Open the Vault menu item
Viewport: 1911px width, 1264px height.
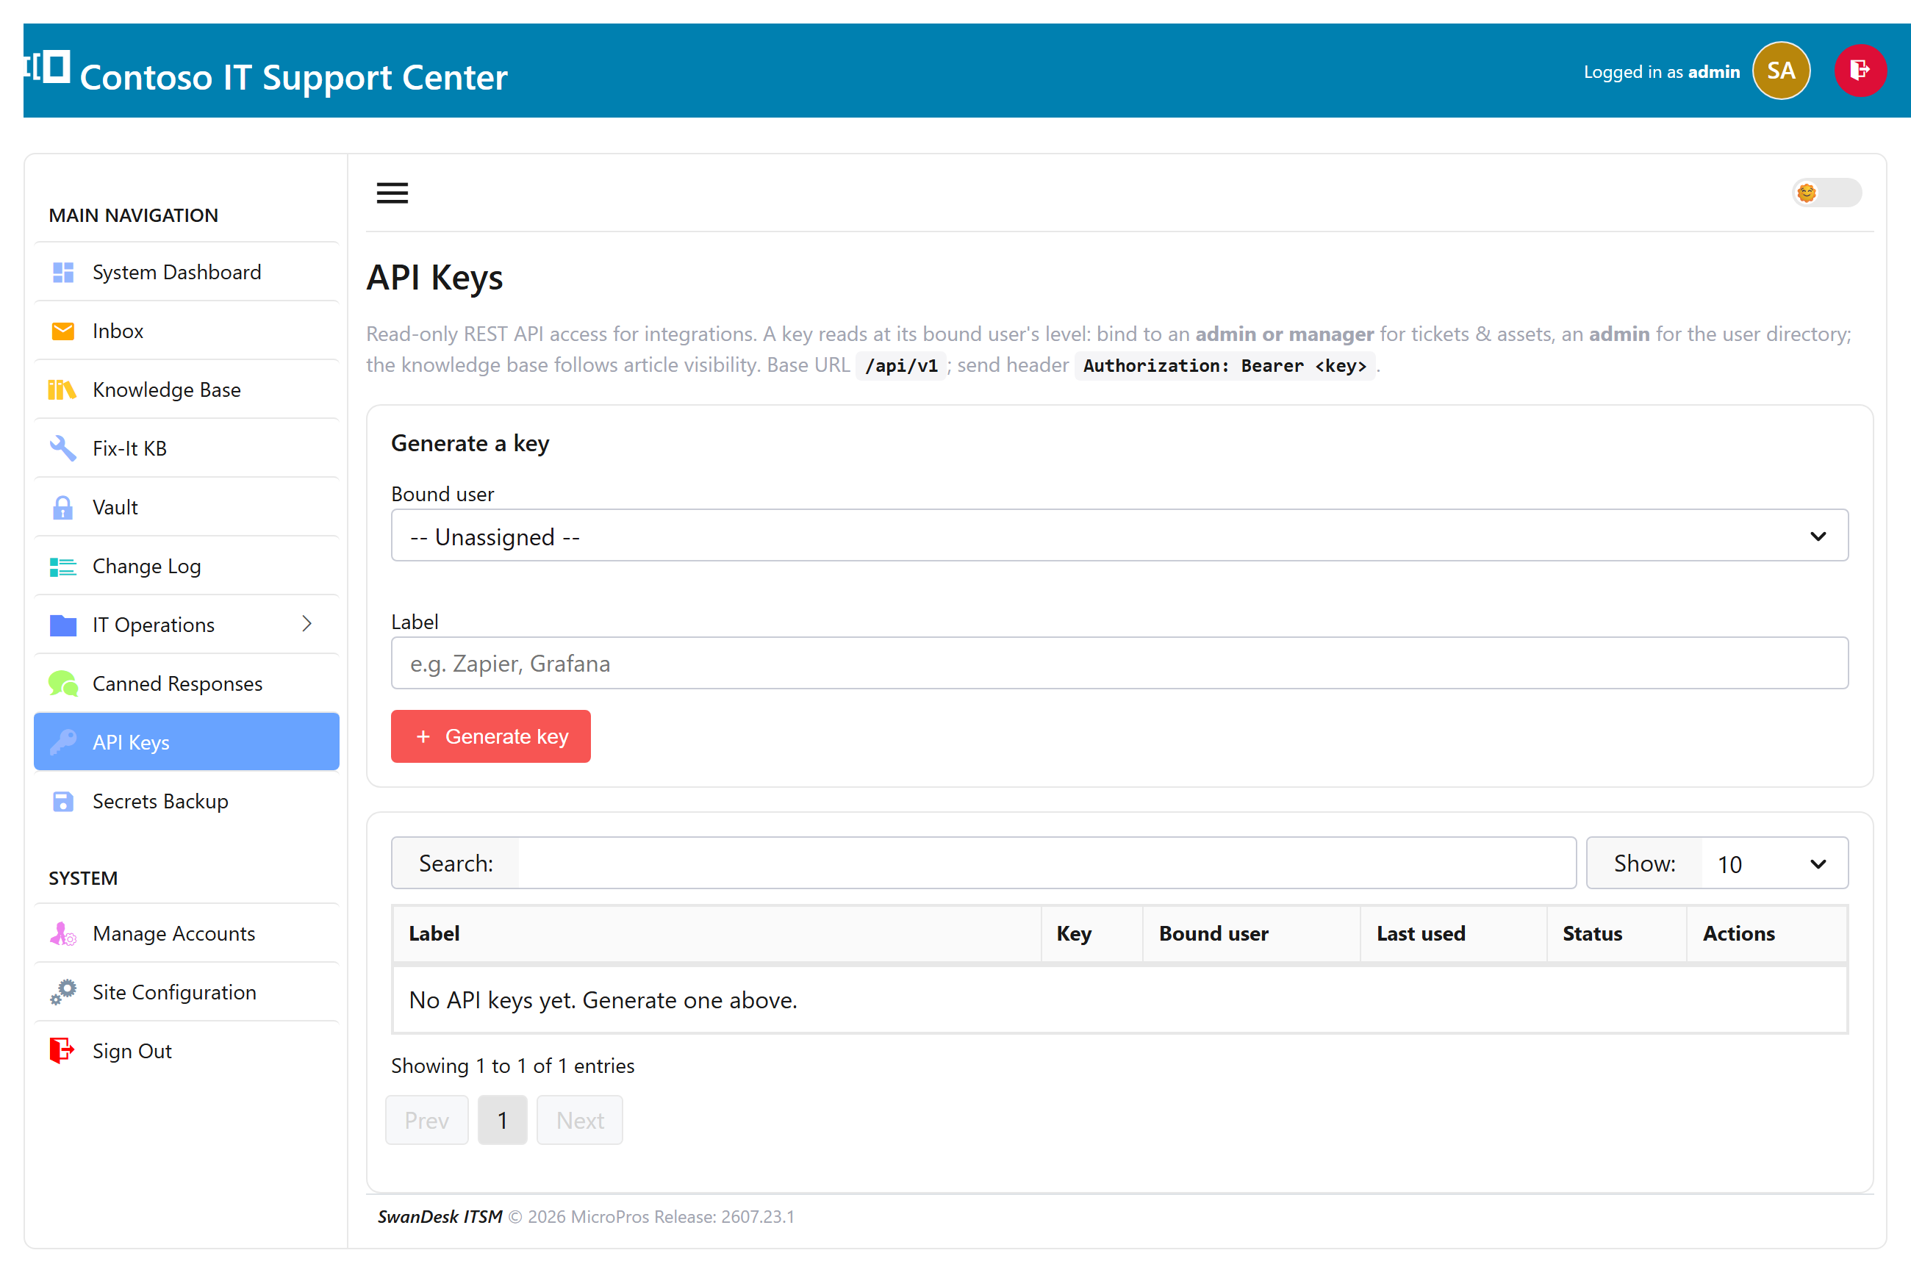[x=186, y=508]
